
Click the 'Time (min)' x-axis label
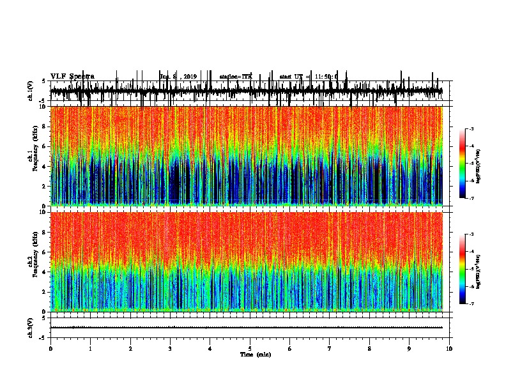point(256,355)
